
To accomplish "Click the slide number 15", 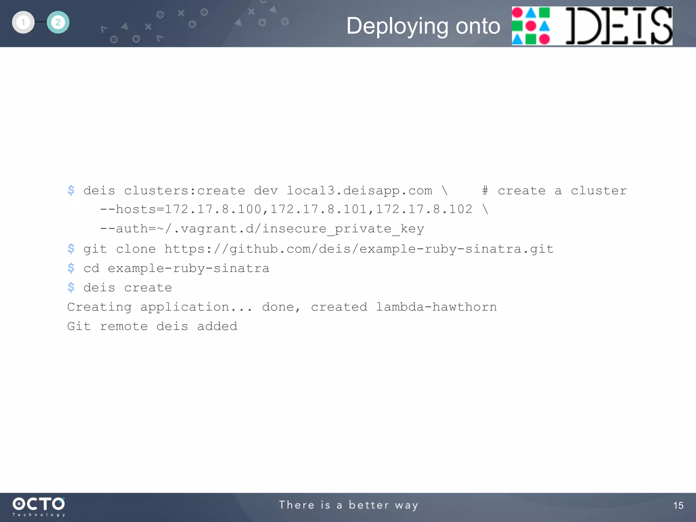I will coord(678,505).
